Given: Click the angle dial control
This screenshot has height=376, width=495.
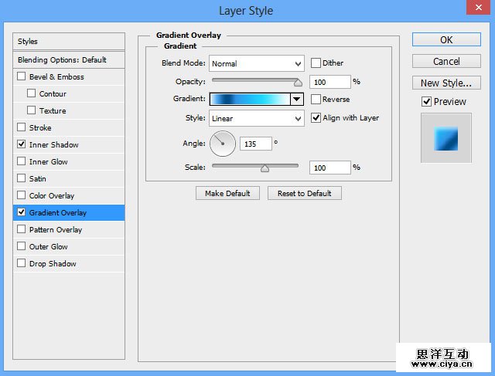Looking at the screenshot, I should pos(223,142).
